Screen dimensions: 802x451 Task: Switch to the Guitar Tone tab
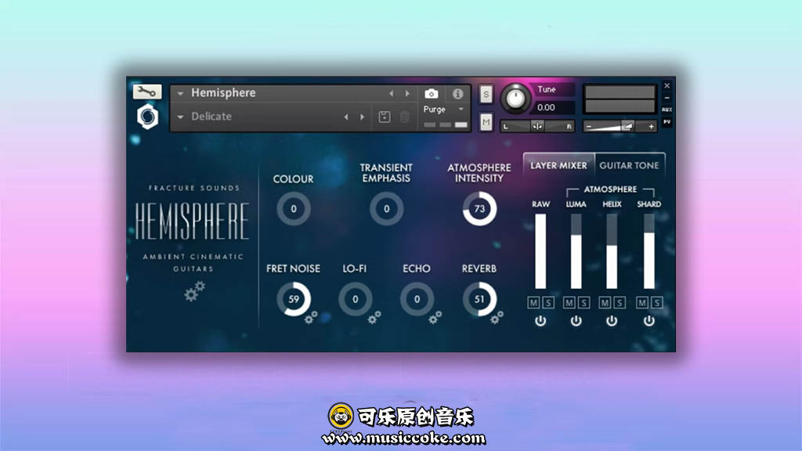tap(629, 166)
